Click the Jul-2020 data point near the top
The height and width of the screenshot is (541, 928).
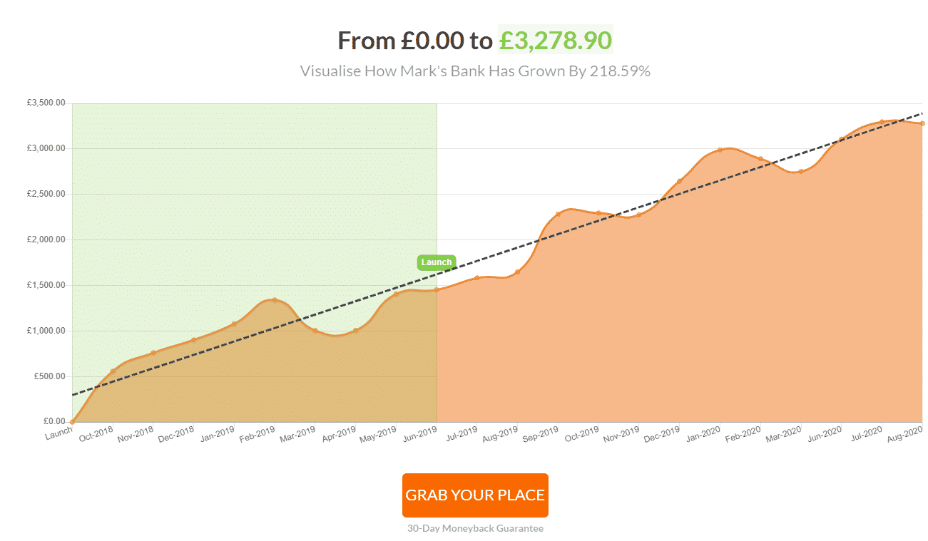(882, 122)
